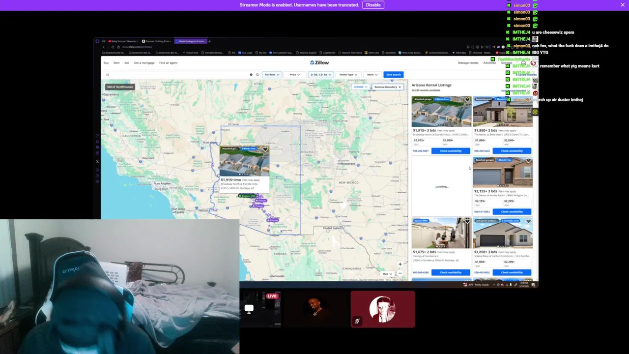Screen dimensions: 629x354
Task: Open the More filters dropdown
Action: (372, 75)
